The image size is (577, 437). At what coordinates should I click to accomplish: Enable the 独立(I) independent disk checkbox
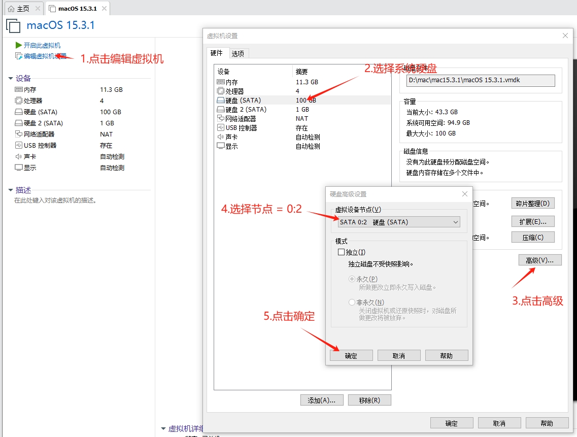(x=341, y=252)
